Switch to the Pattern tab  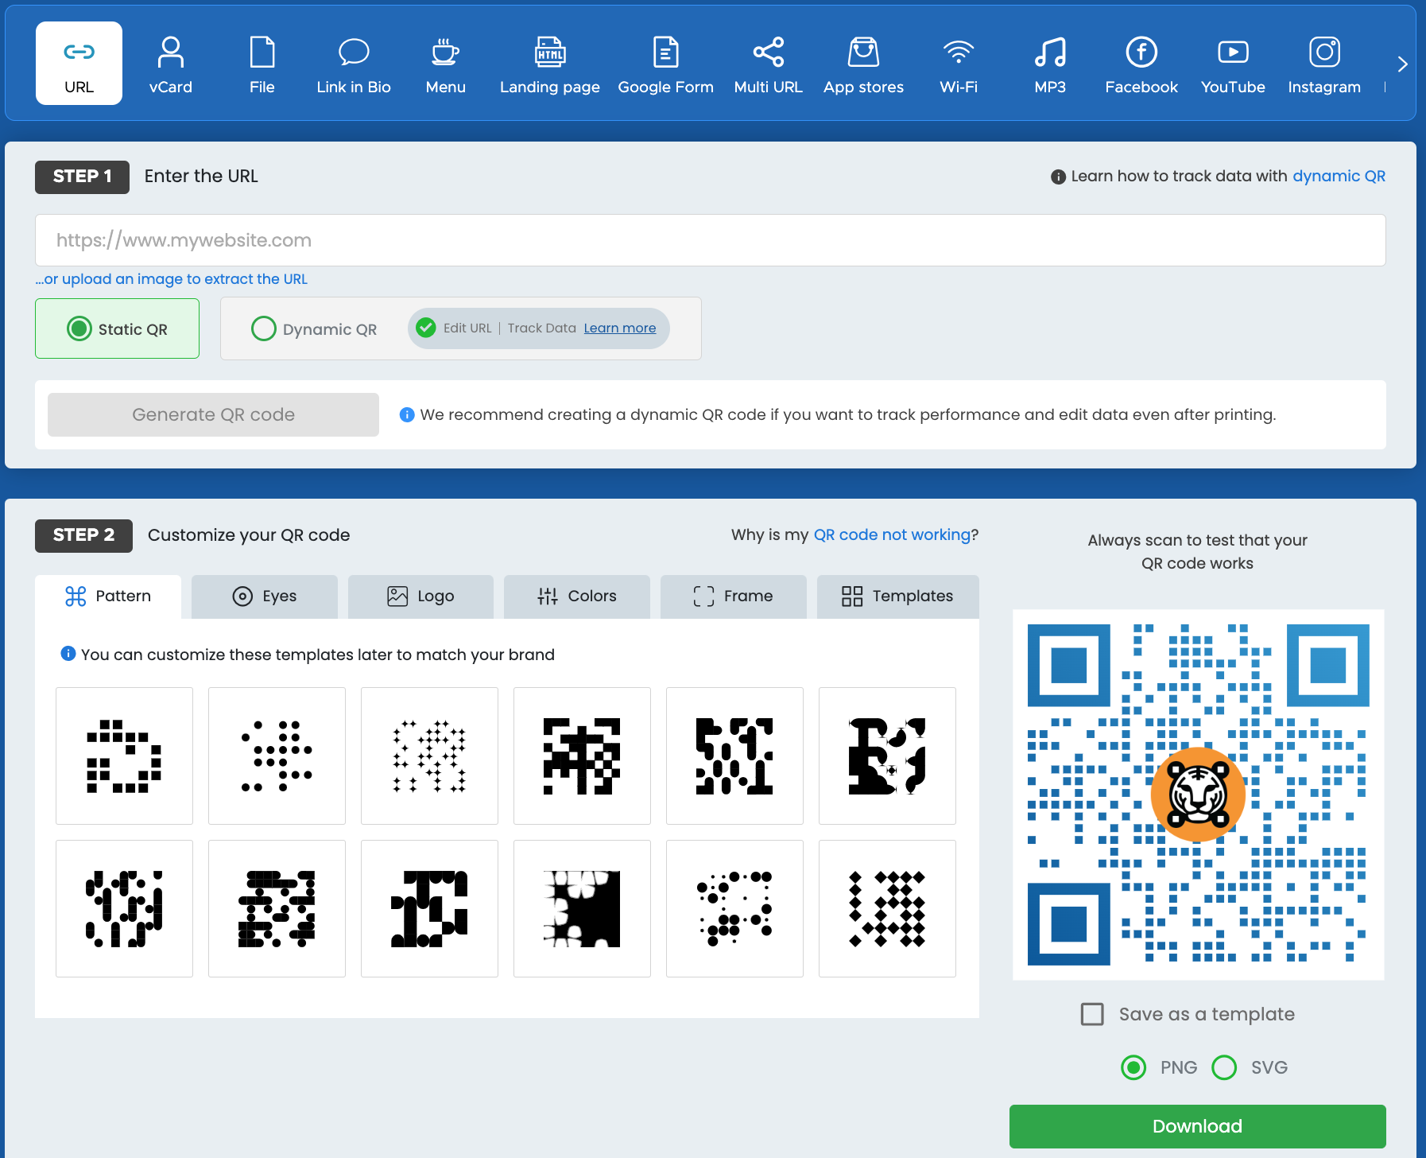(108, 596)
